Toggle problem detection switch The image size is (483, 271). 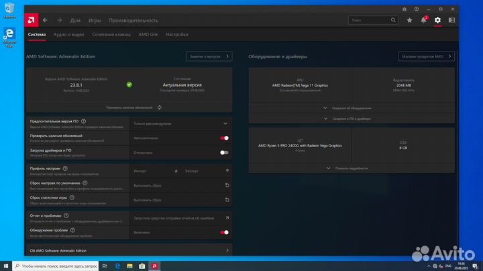[224, 232]
